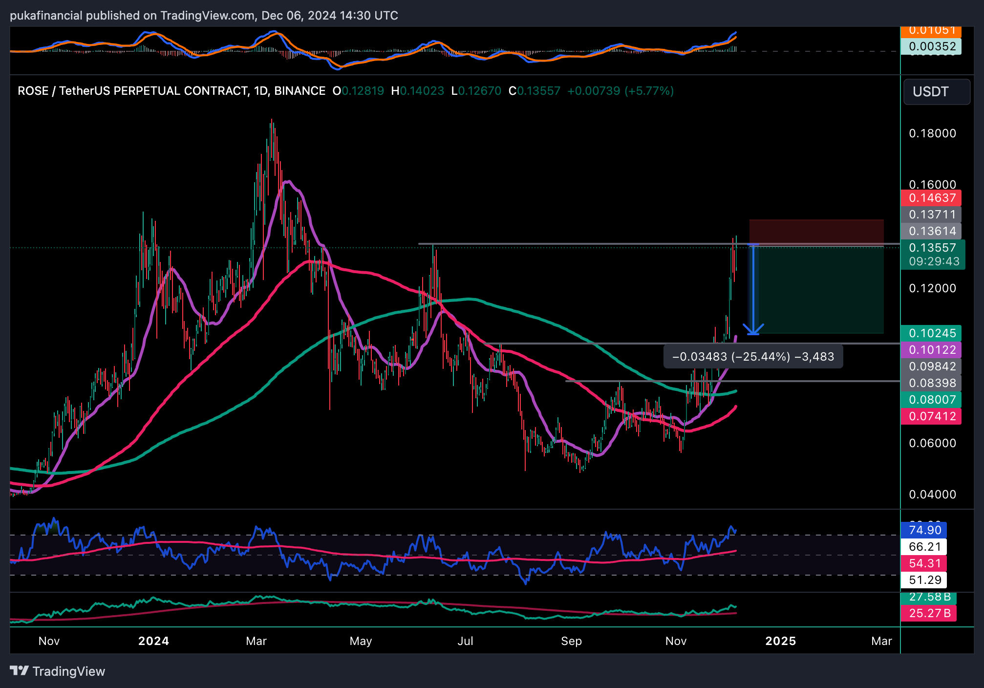Click the RSI value label 74.90
984x688 pixels.
[924, 530]
